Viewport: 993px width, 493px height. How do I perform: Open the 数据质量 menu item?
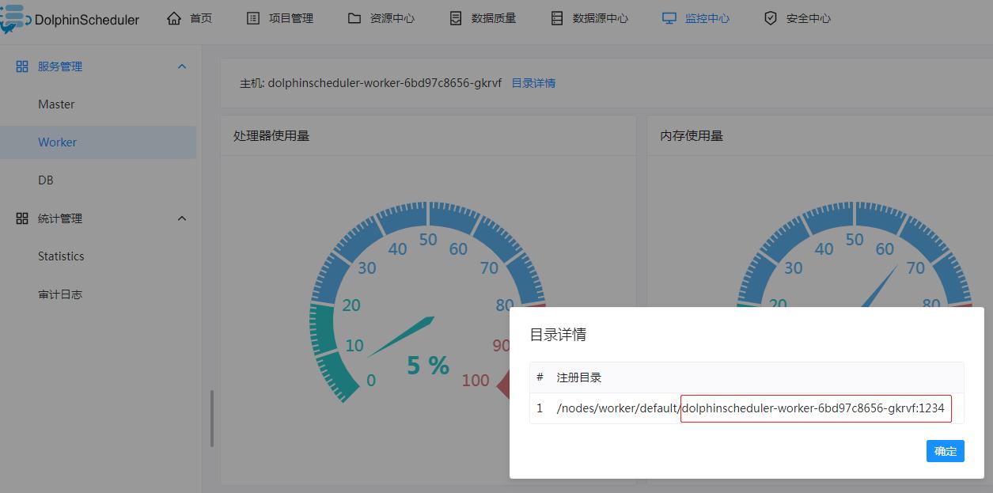(x=494, y=17)
